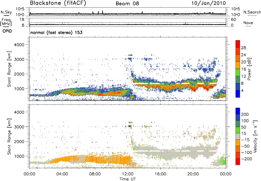Click the '4000' label on power panel axis
This screenshot has height=181, width=261.
19,45
